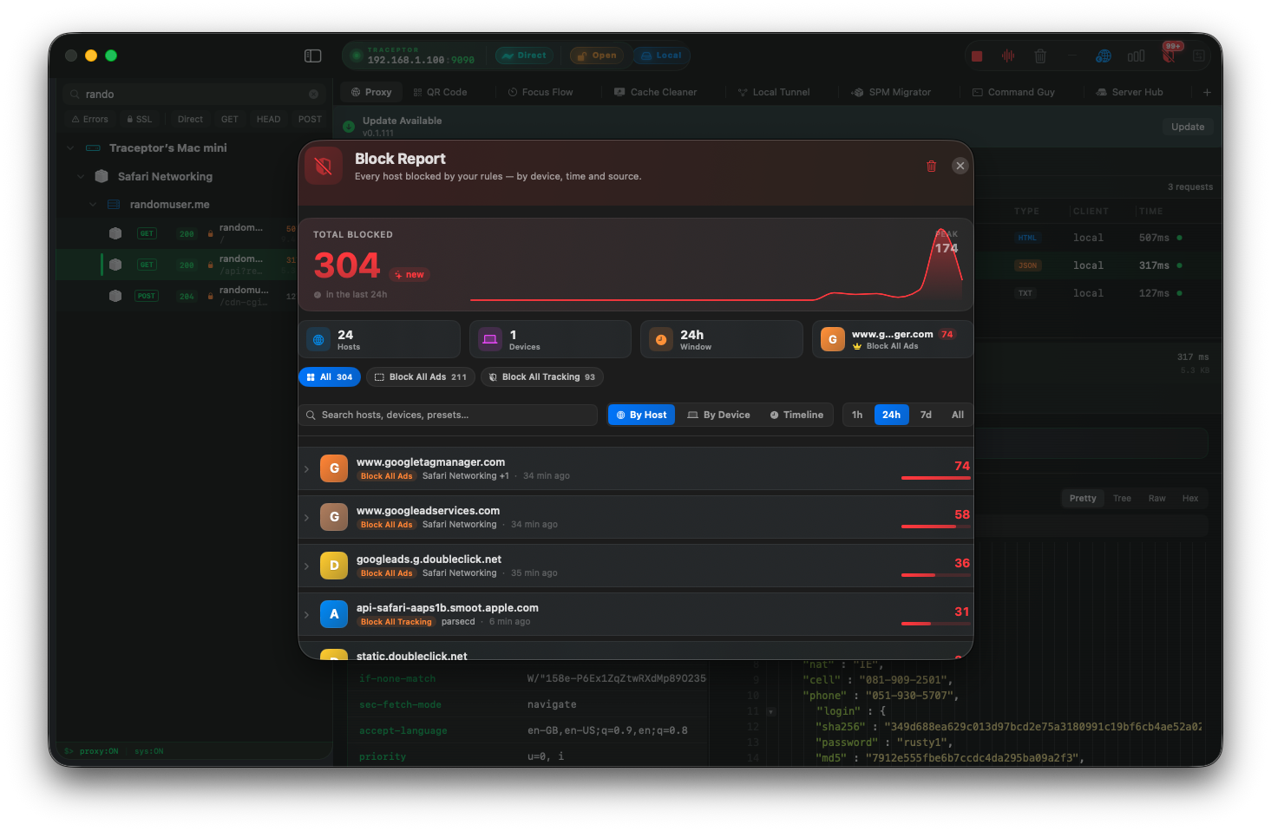Collapse Traceptor's Mac mini tree node
1271x831 pixels.
coord(70,148)
